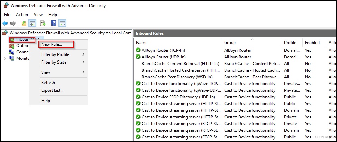Click the Export List toolbar icon
The image size is (337, 142).
point(43,23)
